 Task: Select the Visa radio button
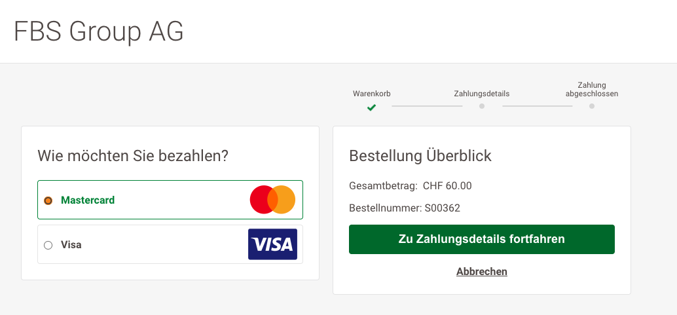(48, 245)
